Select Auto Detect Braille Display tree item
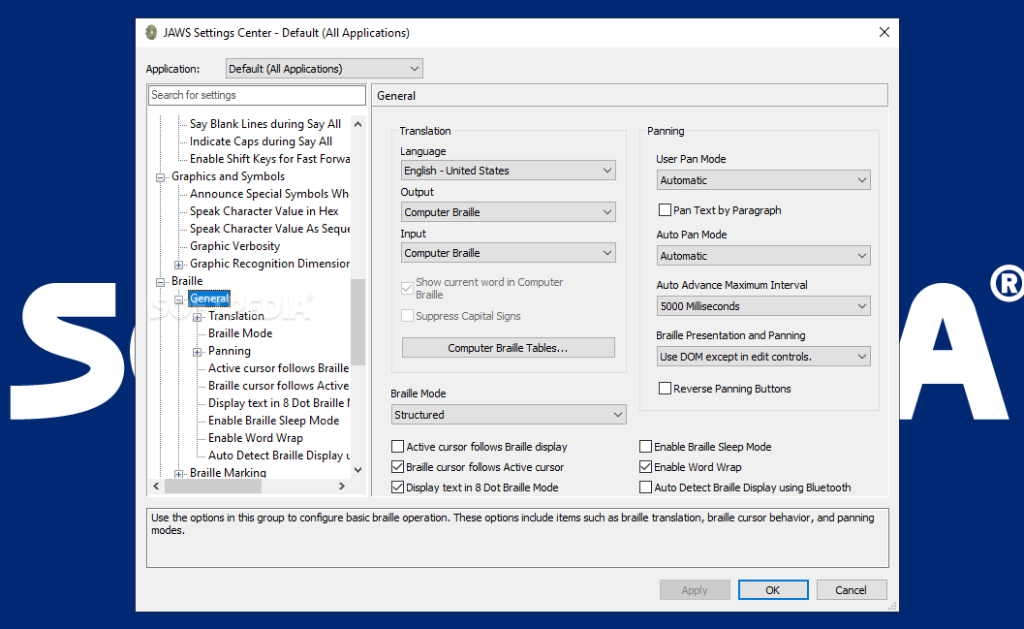 pos(278,456)
